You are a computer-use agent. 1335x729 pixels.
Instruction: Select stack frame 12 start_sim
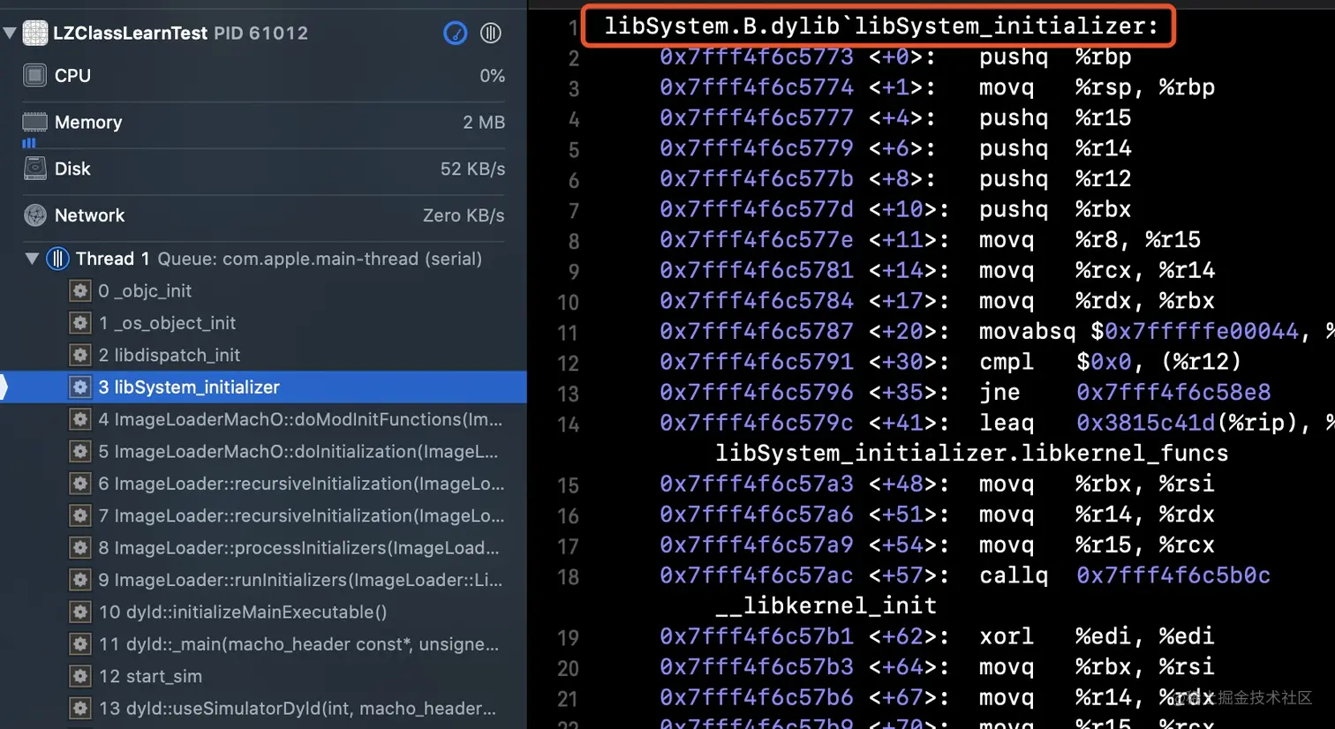(263, 677)
